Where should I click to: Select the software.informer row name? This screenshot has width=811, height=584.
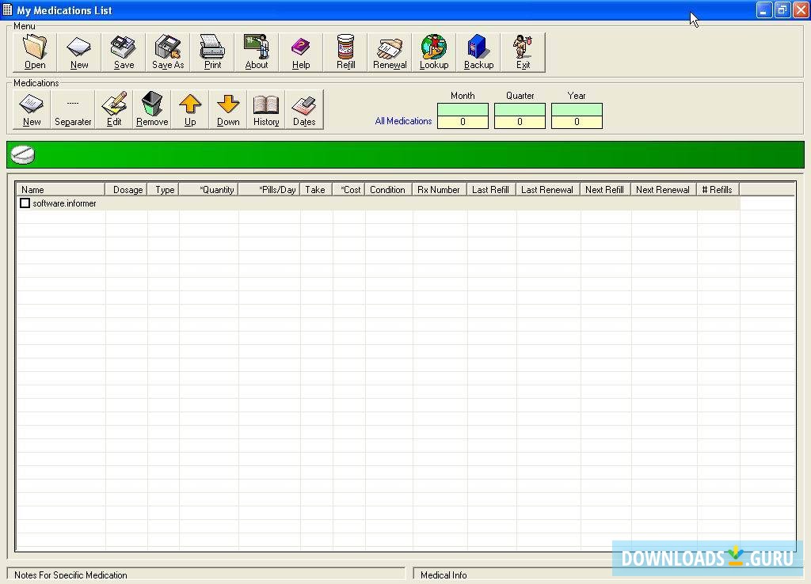coord(64,203)
